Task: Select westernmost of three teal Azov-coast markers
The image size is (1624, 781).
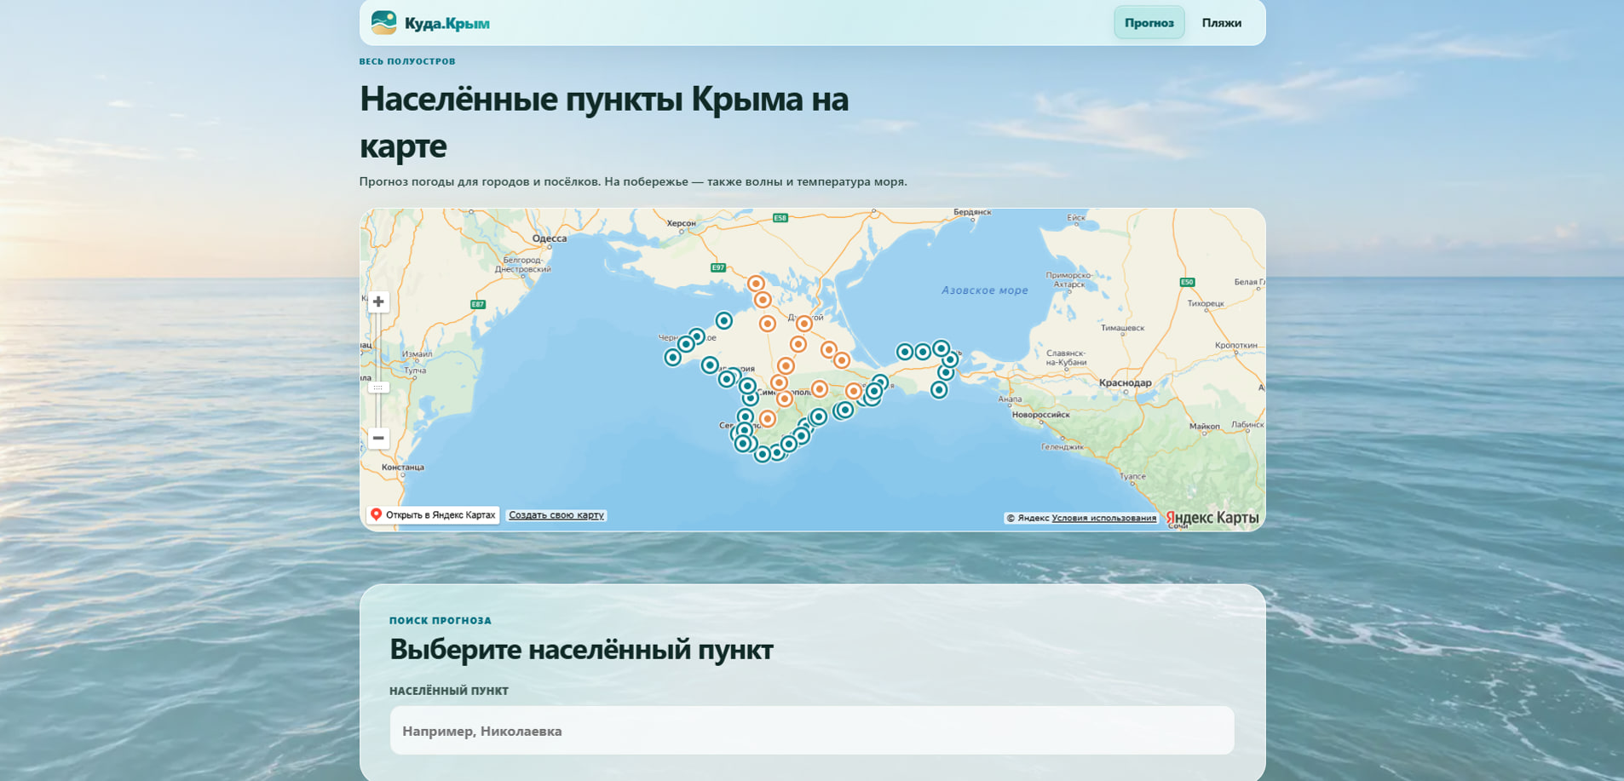Action: click(905, 352)
